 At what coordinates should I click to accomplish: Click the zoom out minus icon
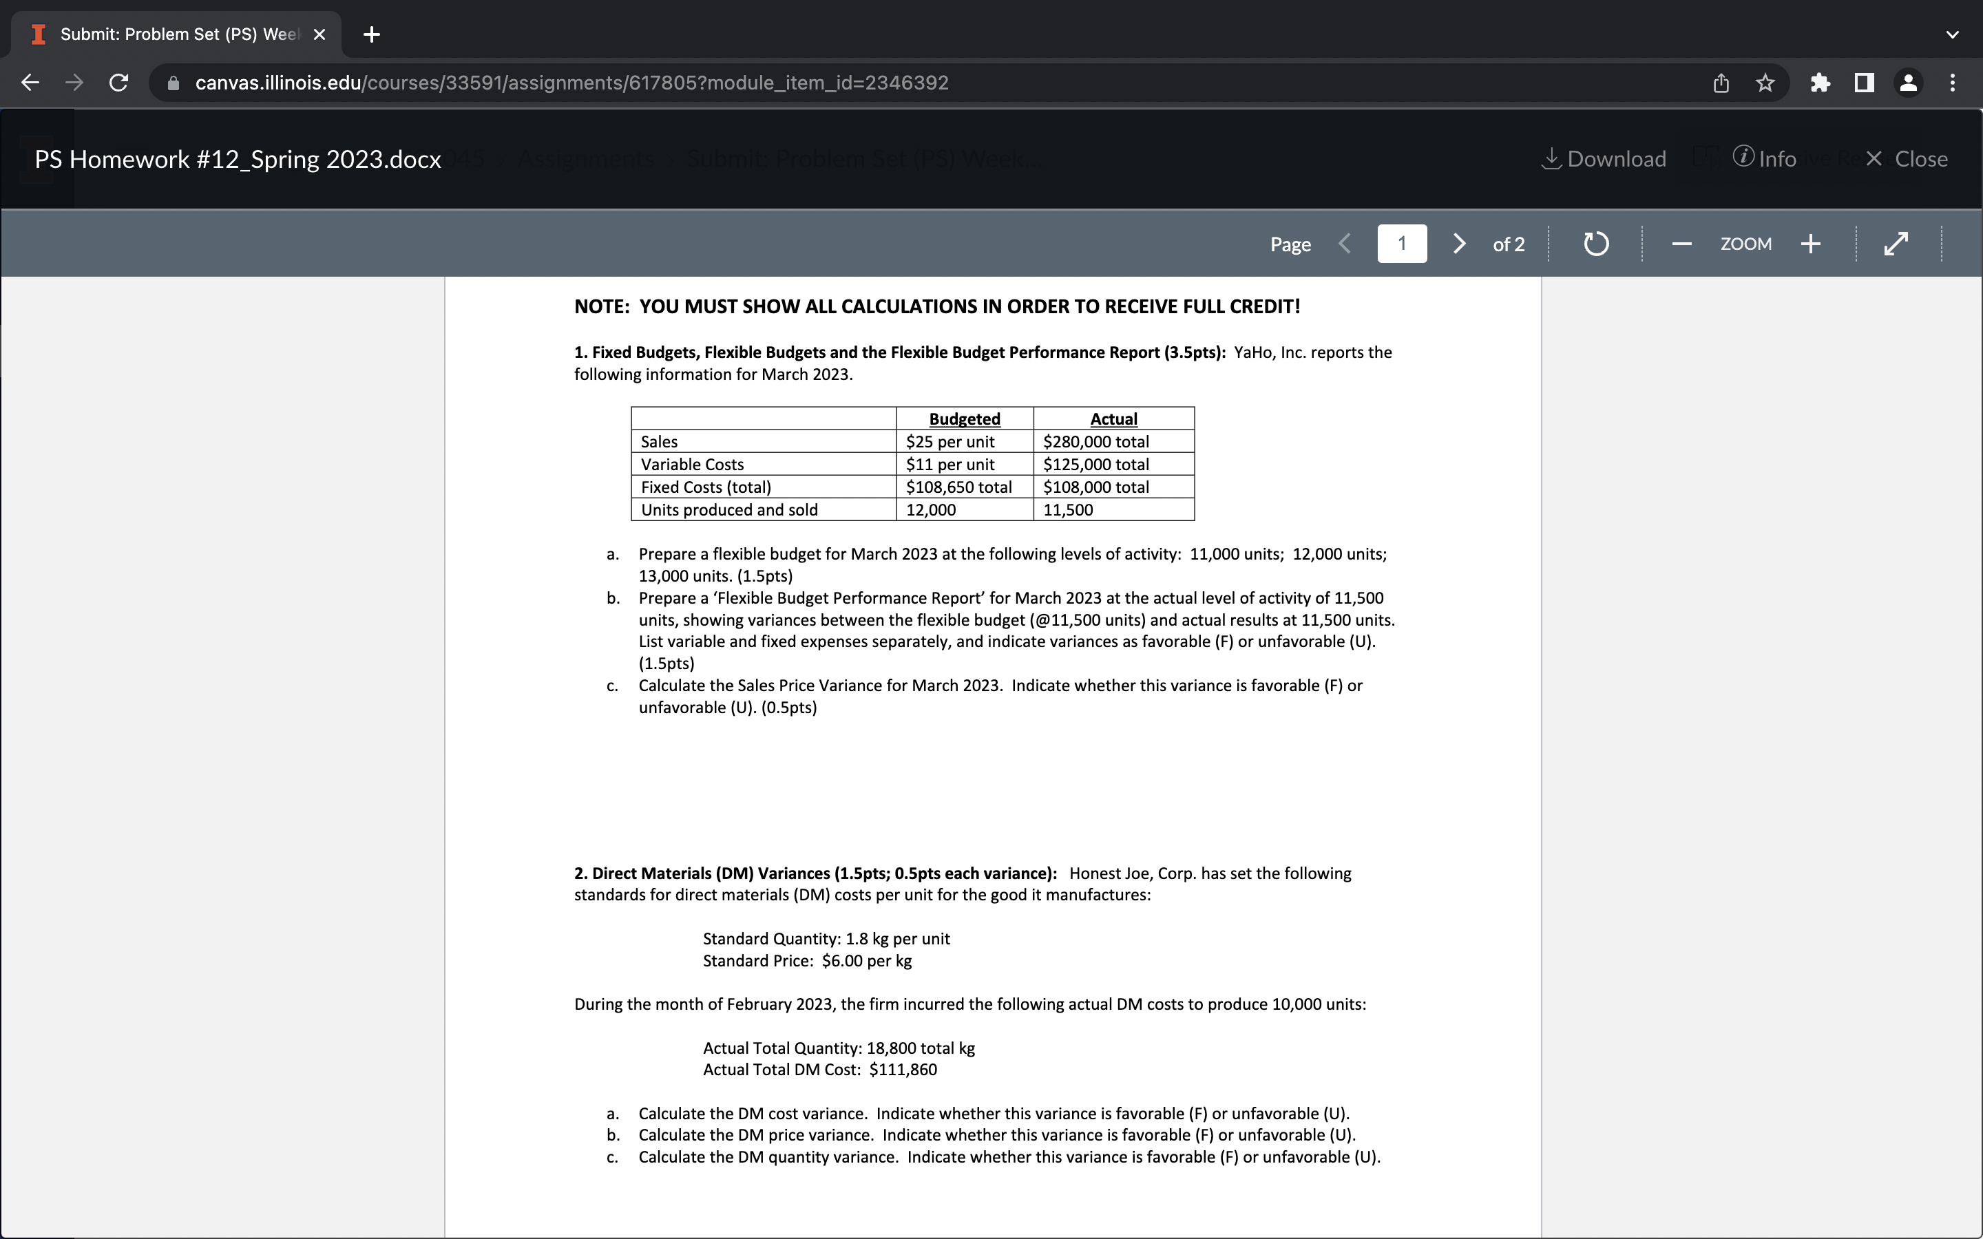coord(1682,243)
